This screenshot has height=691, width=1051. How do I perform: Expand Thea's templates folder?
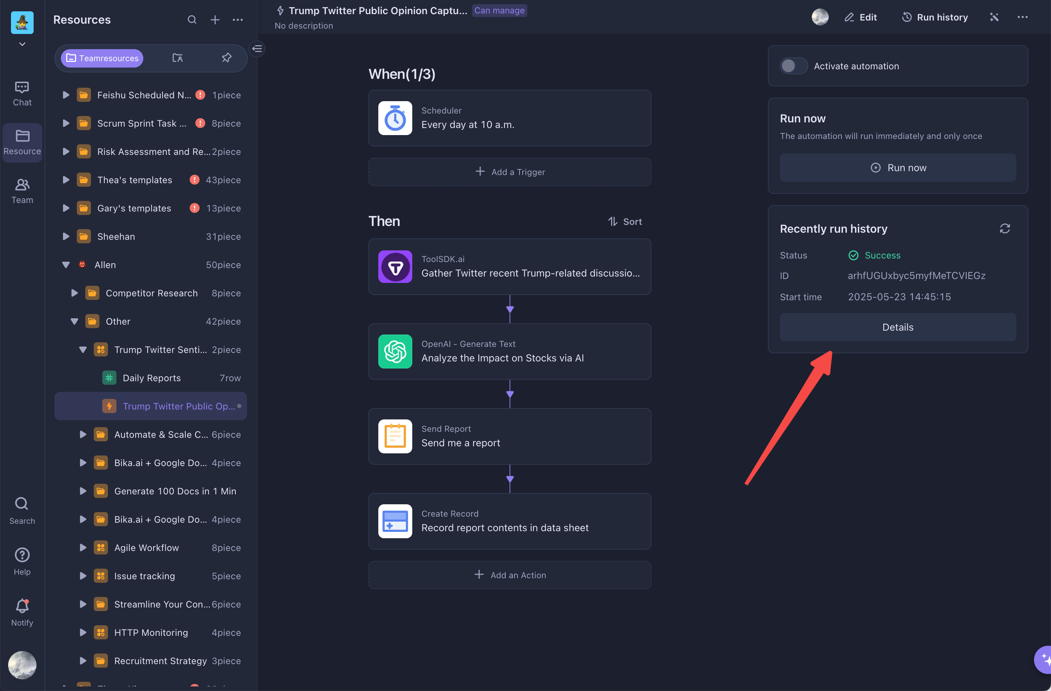pyautogui.click(x=66, y=180)
